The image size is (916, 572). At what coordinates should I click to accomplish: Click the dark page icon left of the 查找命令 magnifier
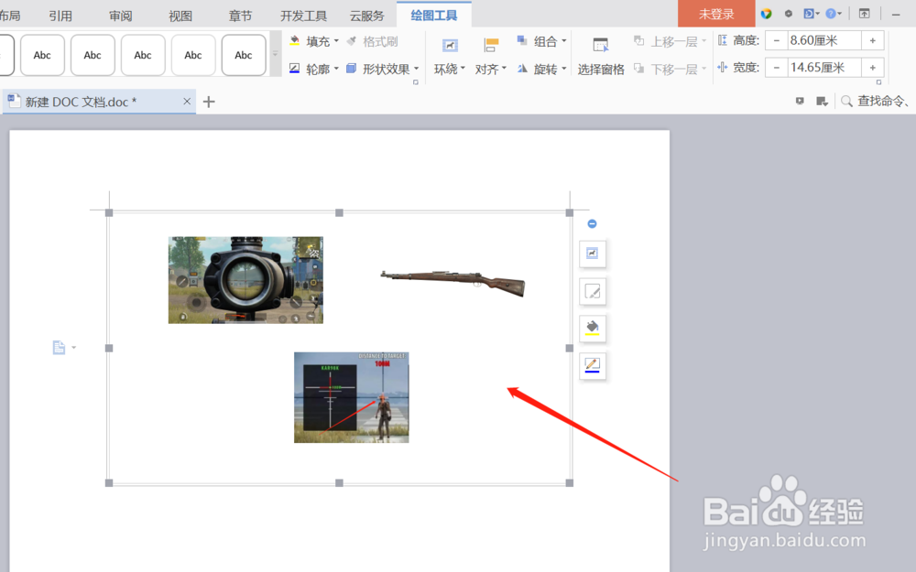[x=822, y=102]
